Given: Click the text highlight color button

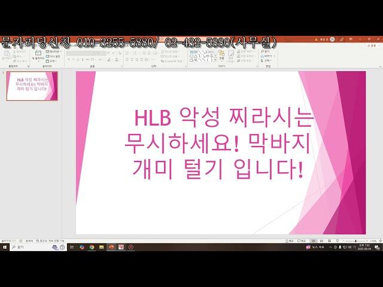Looking at the screenshot, I should (110, 60).
